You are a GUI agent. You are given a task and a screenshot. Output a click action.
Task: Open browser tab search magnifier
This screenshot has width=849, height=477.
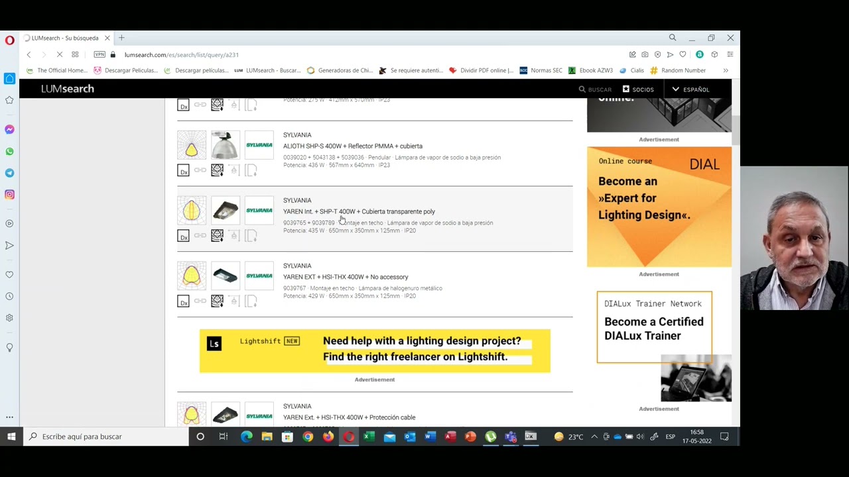673,38
